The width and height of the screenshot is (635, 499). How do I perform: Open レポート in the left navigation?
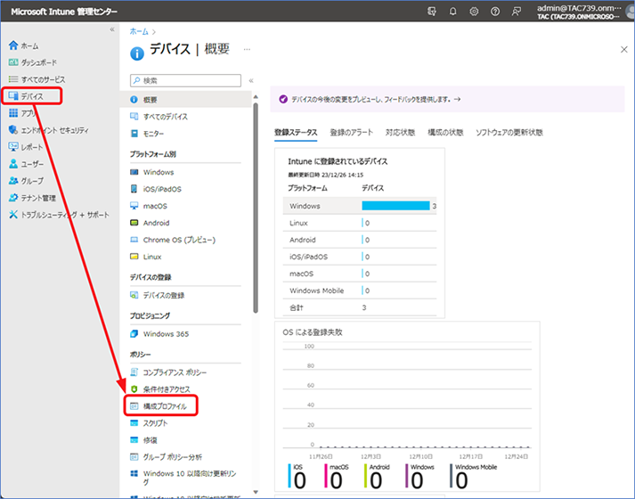pos(26,147)
